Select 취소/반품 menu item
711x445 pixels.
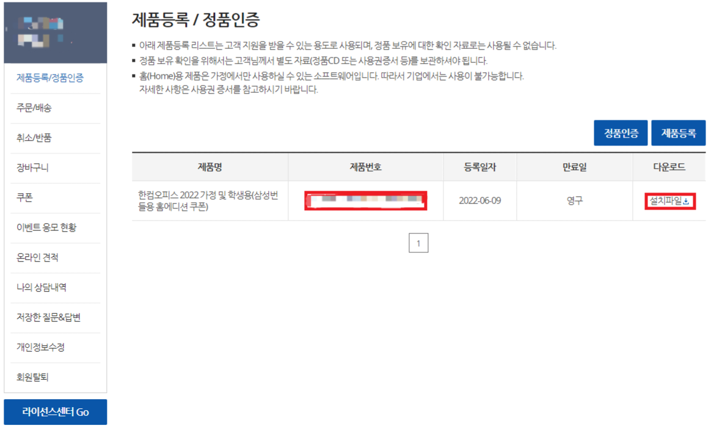[34, 138]
